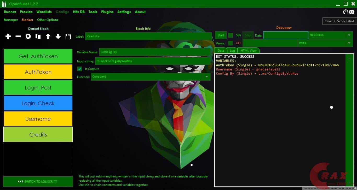Screen dimensions: 357x190
Task: Open the MailPass wordlist type dropdown
Action: point(331,35)
